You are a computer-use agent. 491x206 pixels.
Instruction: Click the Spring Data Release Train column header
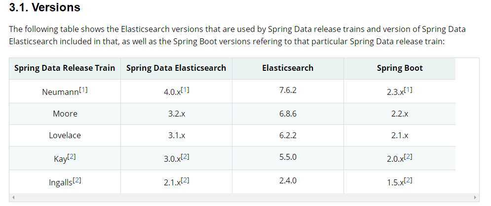pos(65,68)
